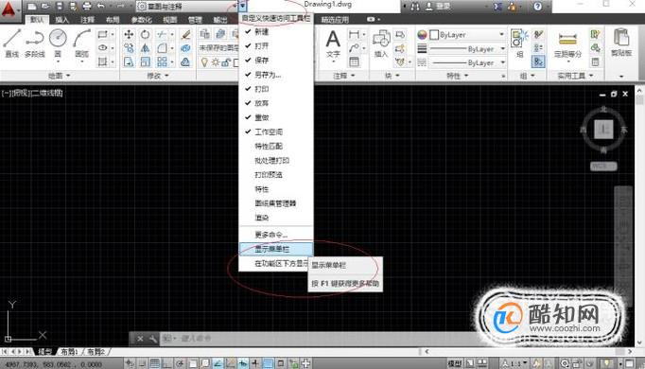645x369 pixels.
Task: Click the Open file icon in quick access toolbar
Action: [45, 7]
